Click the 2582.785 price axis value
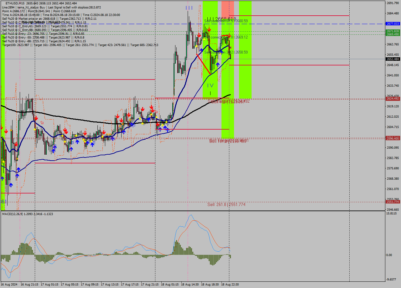 click(x=393, y=158)
